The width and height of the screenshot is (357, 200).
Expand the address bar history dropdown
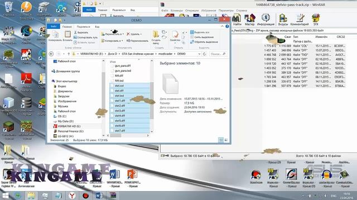199,54
